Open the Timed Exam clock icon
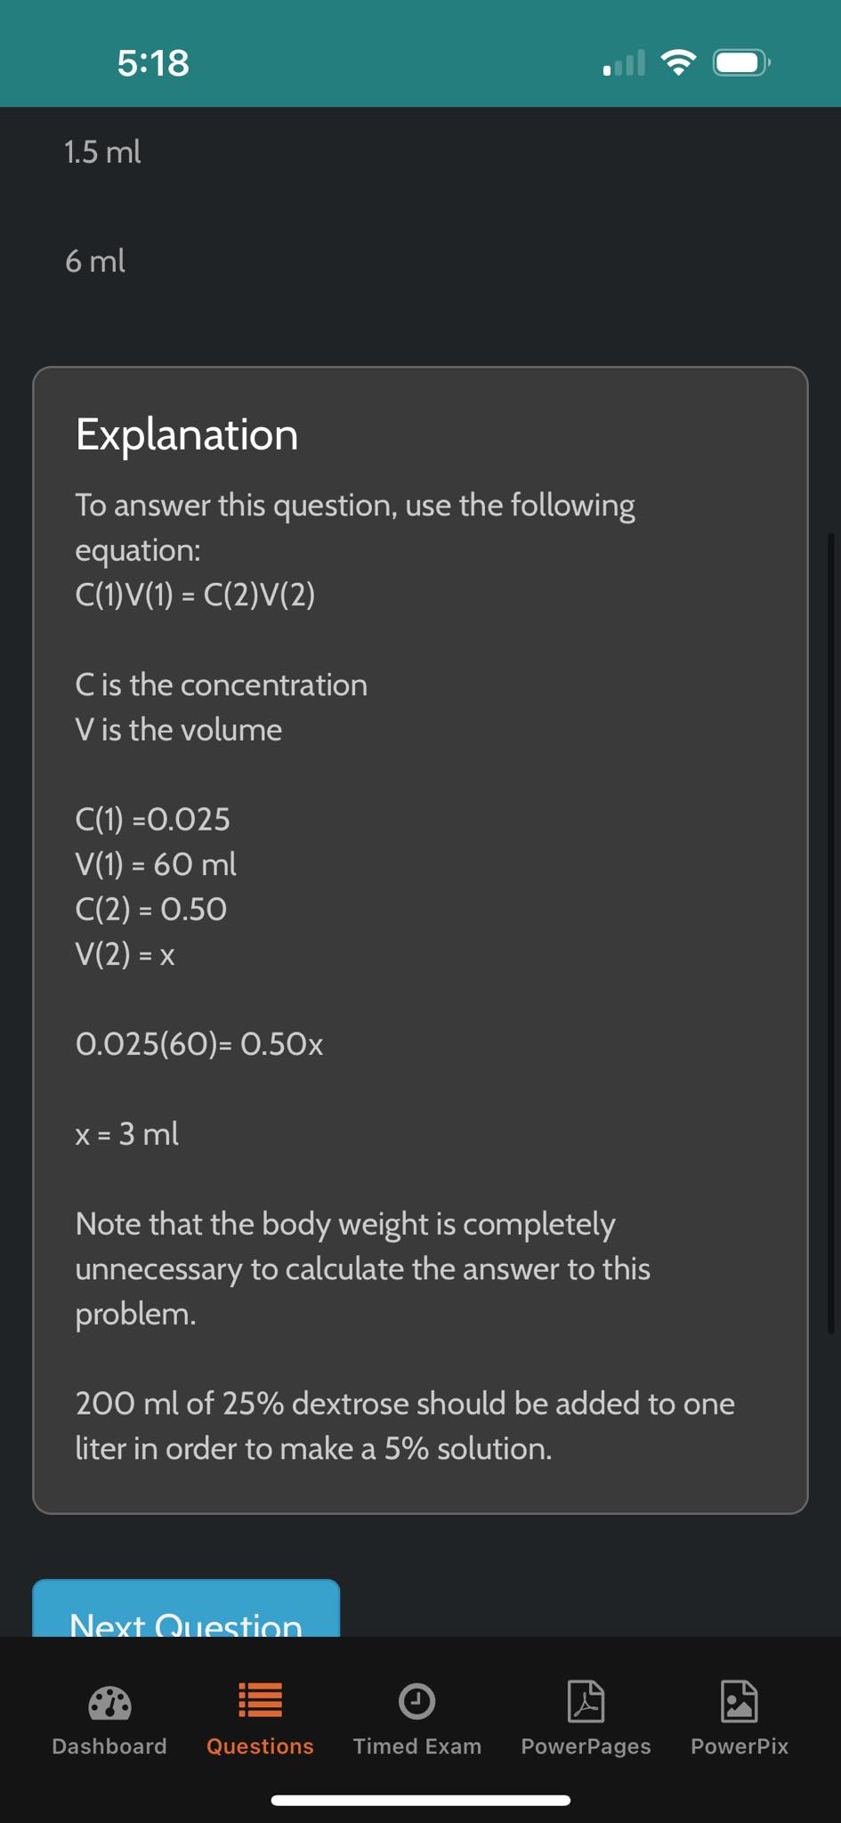 (416, 1701)
